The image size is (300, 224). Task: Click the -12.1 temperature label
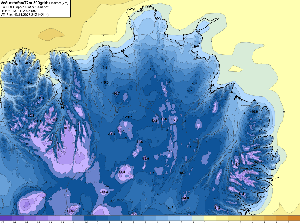(30, 116)
